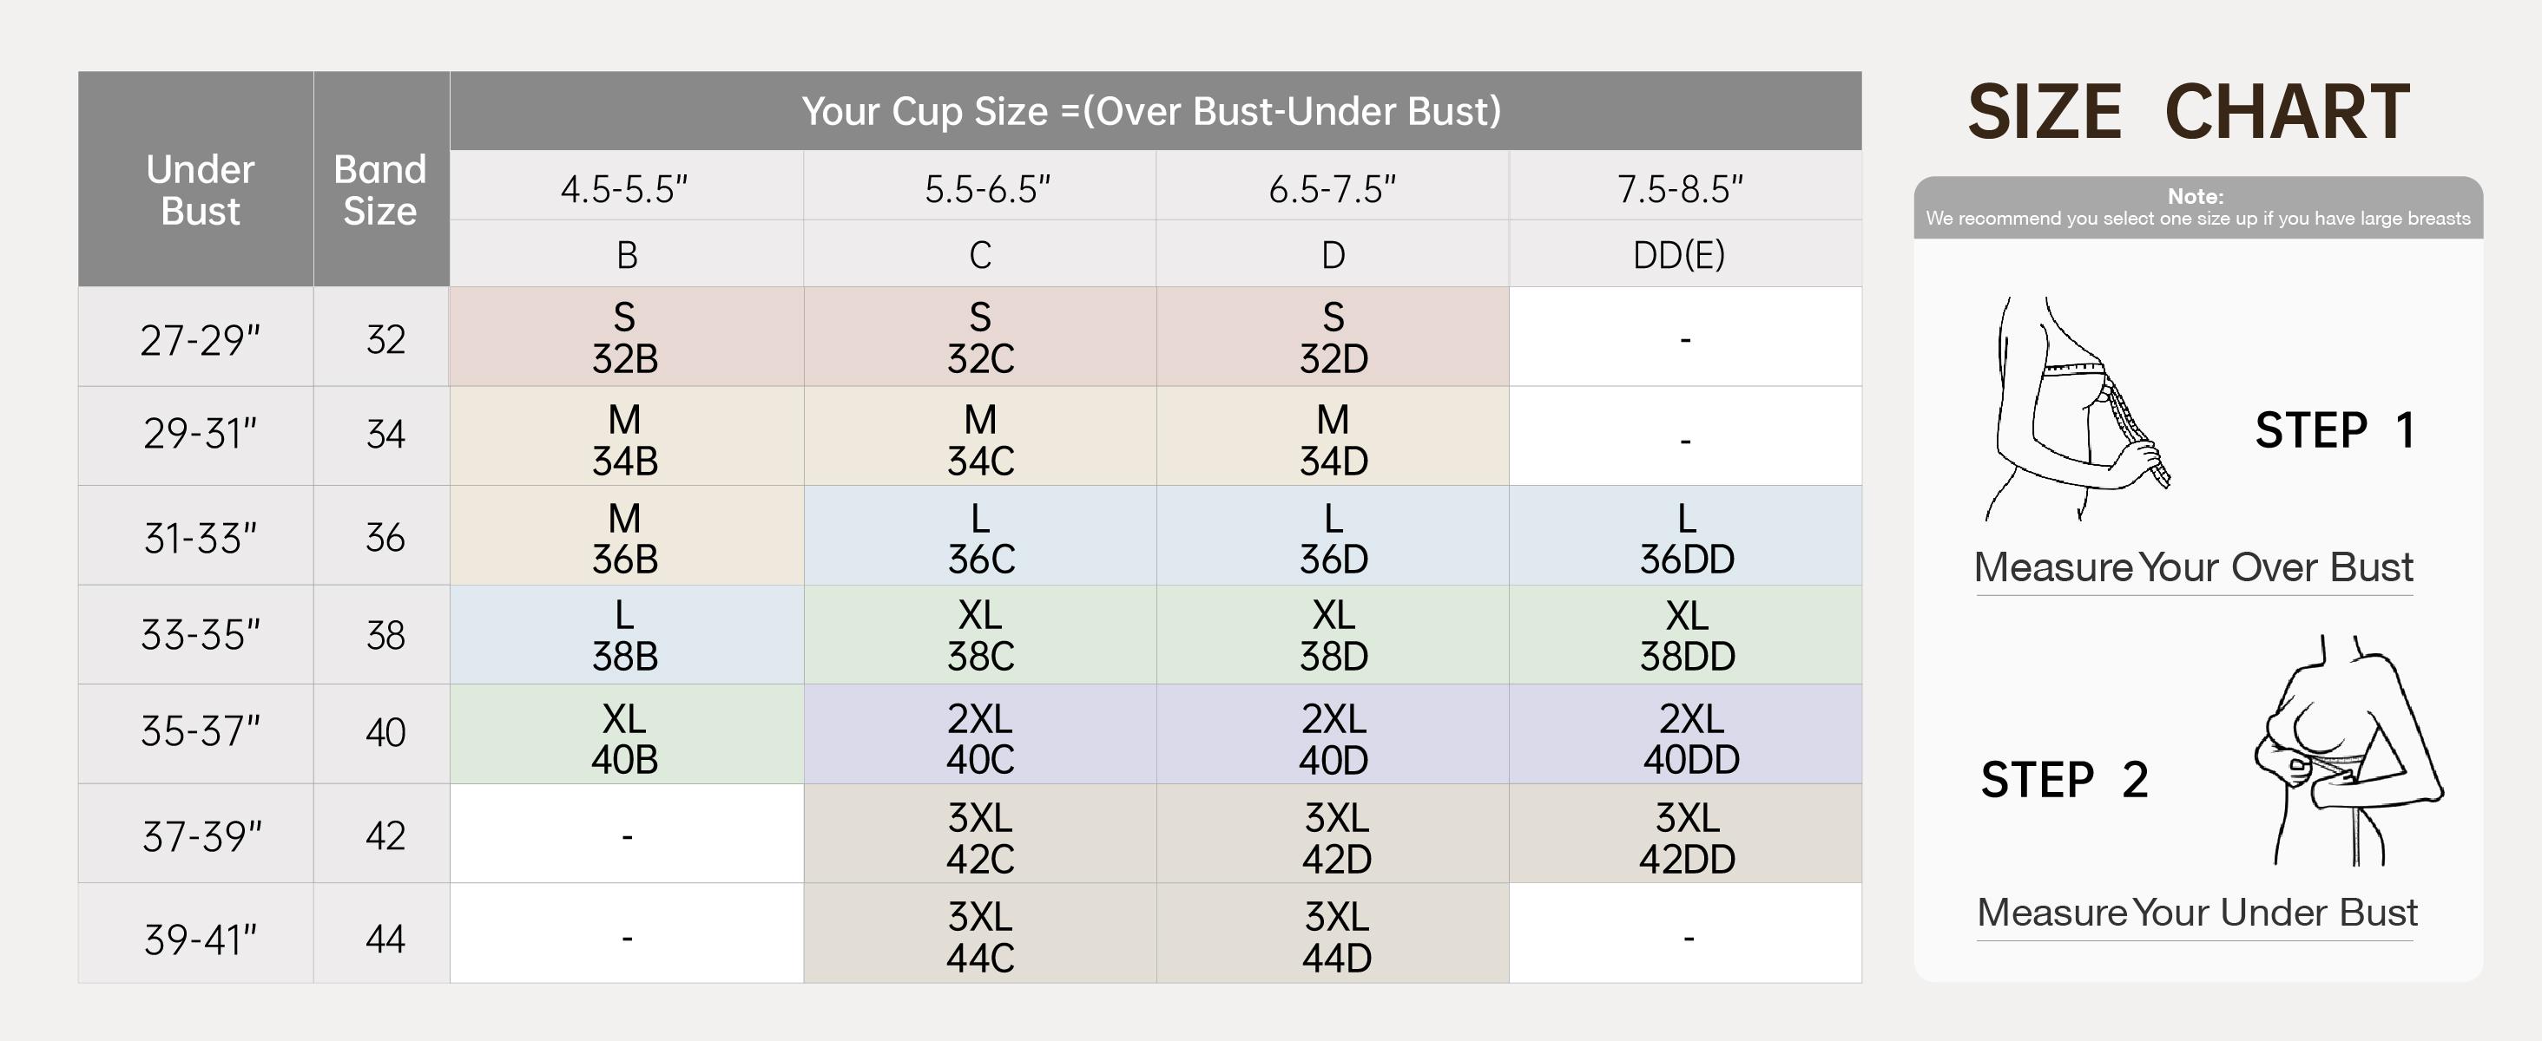This screenshot has height=1041, width=2542.
Task: Click the DD(E) cup column label
Action: (x=1678, y=255)
